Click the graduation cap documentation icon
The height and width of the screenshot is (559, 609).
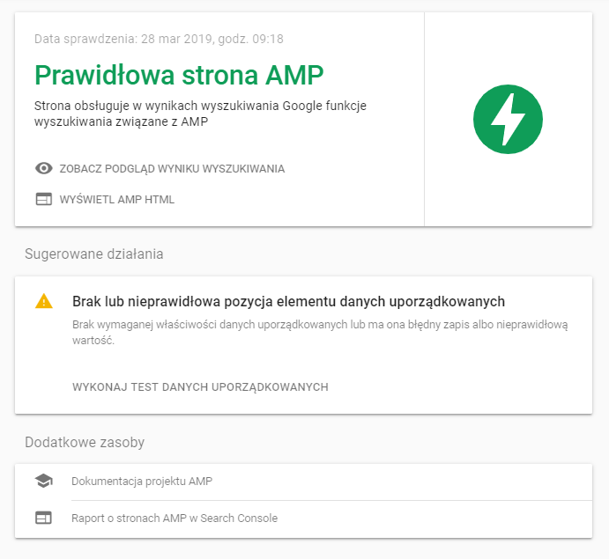click(43, 481)
